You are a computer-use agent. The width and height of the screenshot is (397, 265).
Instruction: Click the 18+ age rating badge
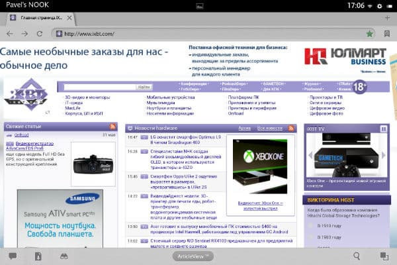point(359,87)
